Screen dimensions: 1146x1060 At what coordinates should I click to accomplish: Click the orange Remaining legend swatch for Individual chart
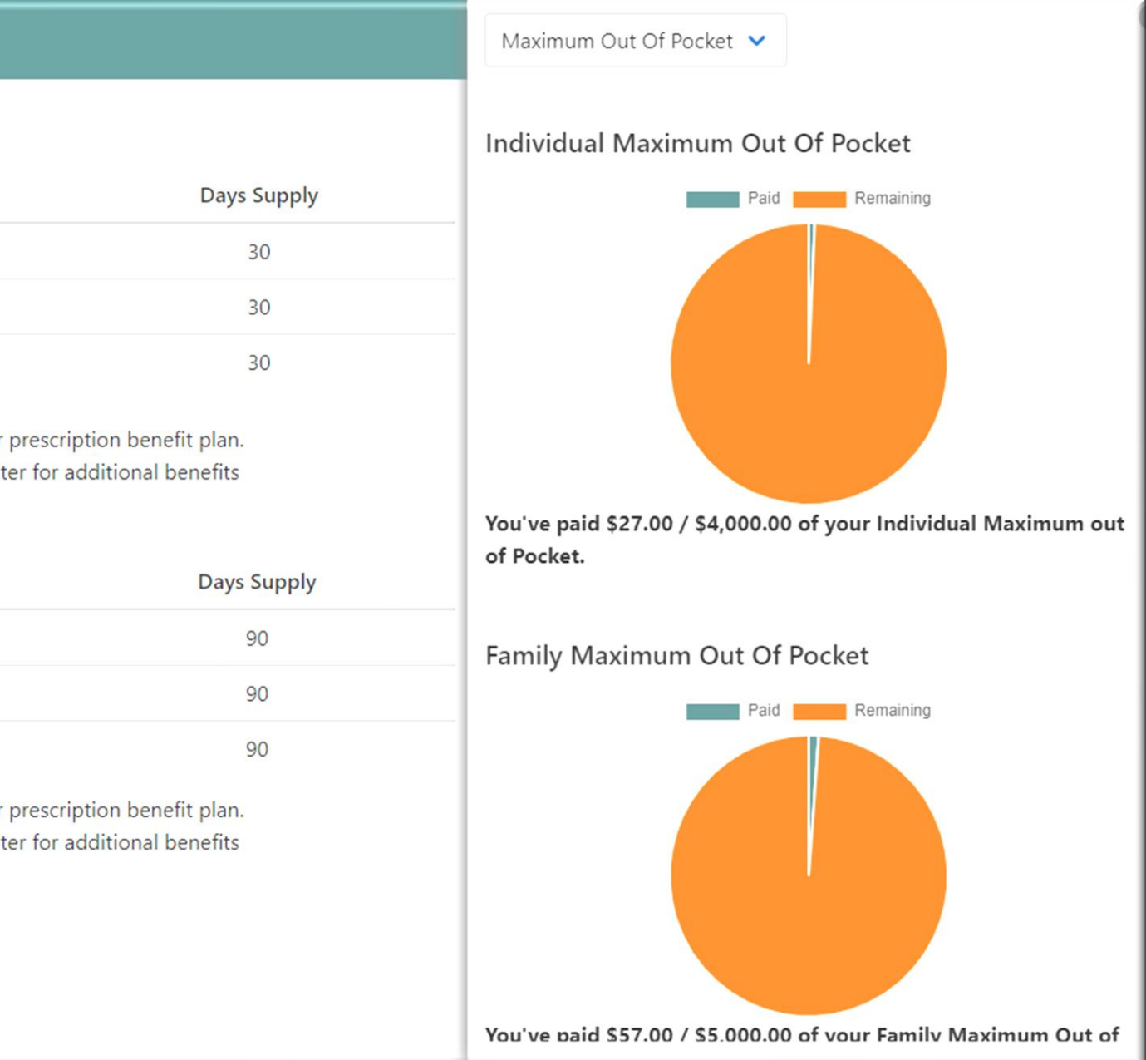click(820, 198)
